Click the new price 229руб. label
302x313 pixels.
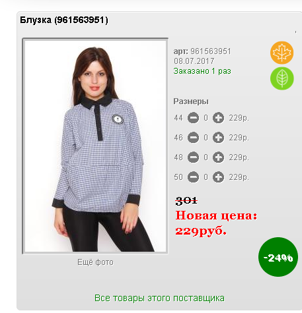(x=201, y=231)
